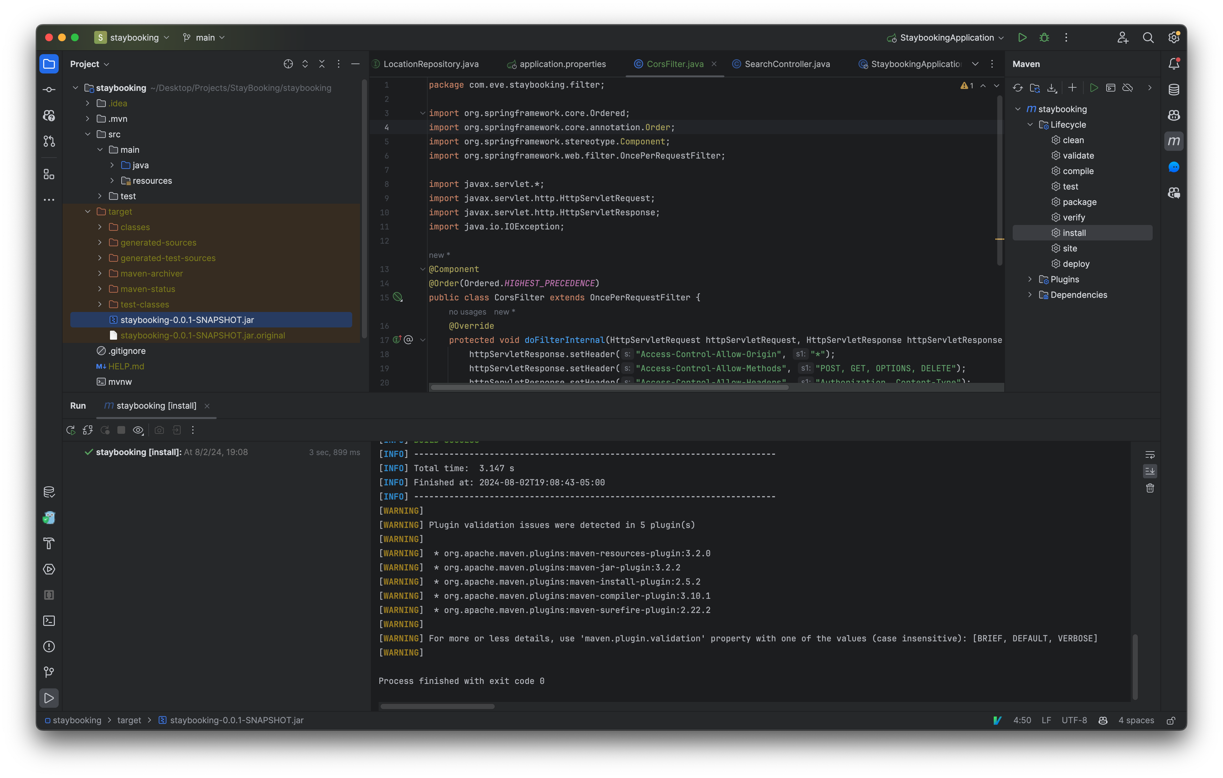Run the StaybookingApplication with the play icon
Image resolution: width=1223 pixels, height=778 pixels.
pos(1022,38)
